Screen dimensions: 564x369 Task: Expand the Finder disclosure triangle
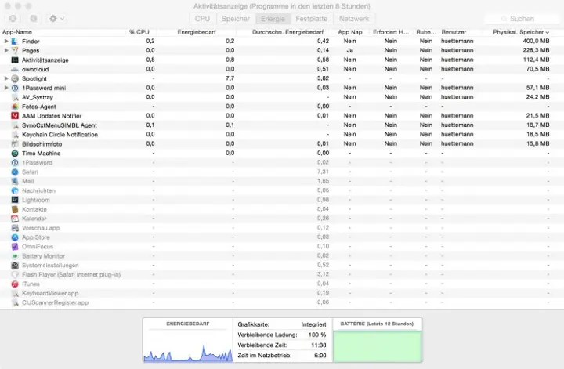click(x=6, y=41)
